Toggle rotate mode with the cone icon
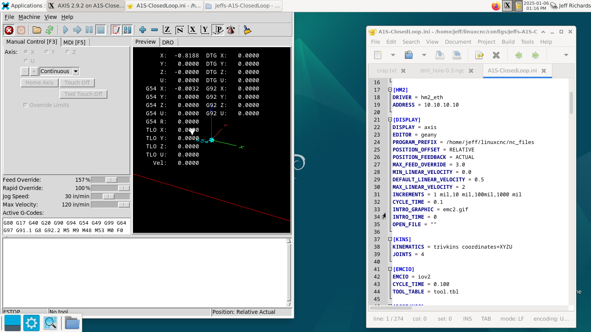591x332 pixels. click(x=231, y=30)
